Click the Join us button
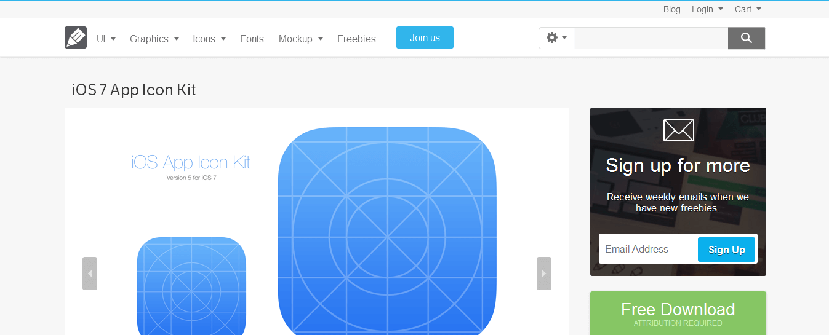829x335 pixels. (425, 37)
